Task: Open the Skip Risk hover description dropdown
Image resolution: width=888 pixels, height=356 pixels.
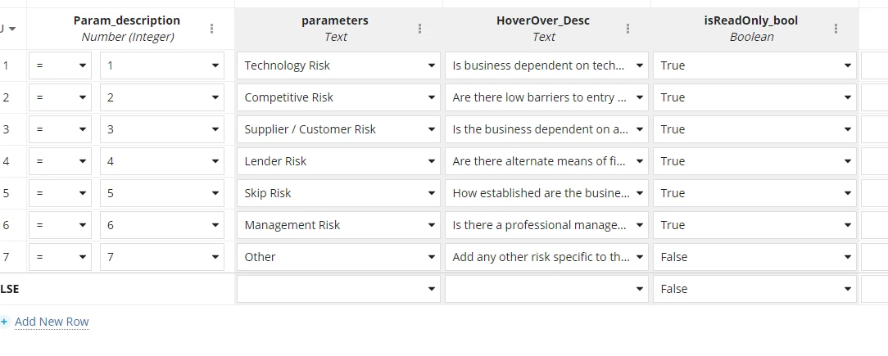Action: pos(546,193)
